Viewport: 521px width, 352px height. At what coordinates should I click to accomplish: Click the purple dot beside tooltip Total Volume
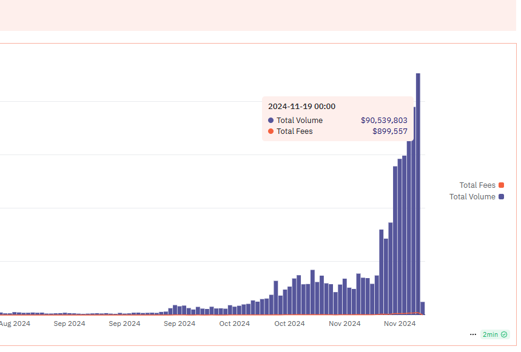[271, 121]
